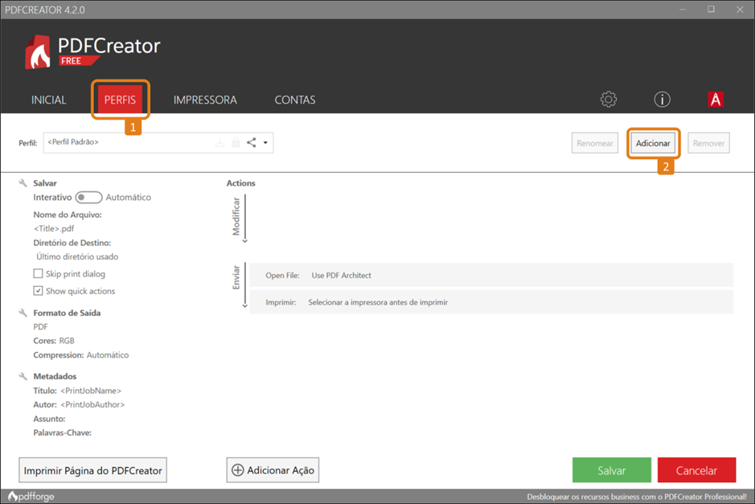Image resolution: width=755 pixels, height=504 pixels.
Task: Click wrench icon beside Salvar
Action: [x=23, y=183]
